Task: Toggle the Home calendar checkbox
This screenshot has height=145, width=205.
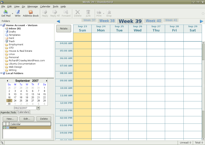Action: click(x=4, y=128)
